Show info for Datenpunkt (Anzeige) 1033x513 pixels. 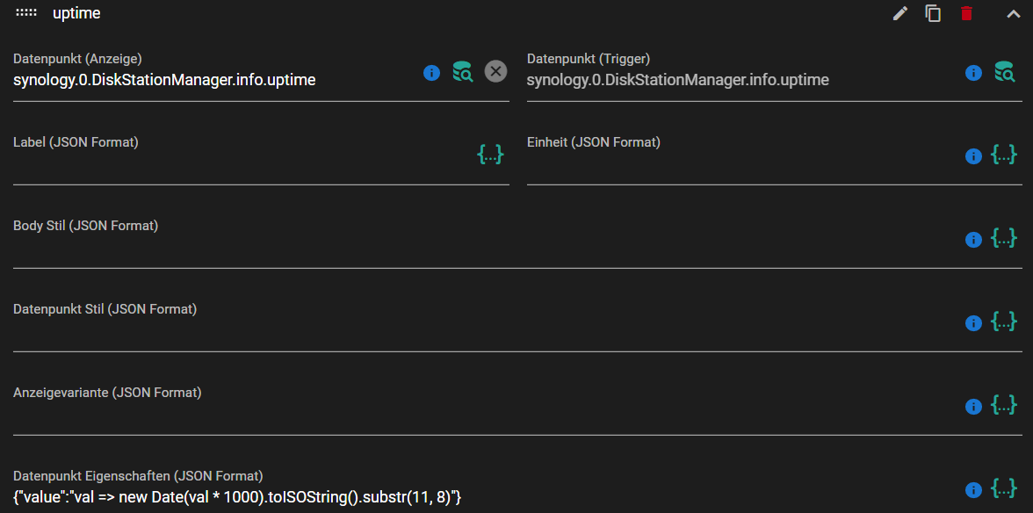pyautogui.click(x=431, y=72)
